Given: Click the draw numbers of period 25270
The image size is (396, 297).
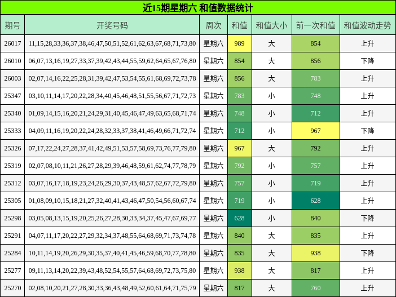Looking at the screenshot, I should pyautogui.click(x=112, y=288).
